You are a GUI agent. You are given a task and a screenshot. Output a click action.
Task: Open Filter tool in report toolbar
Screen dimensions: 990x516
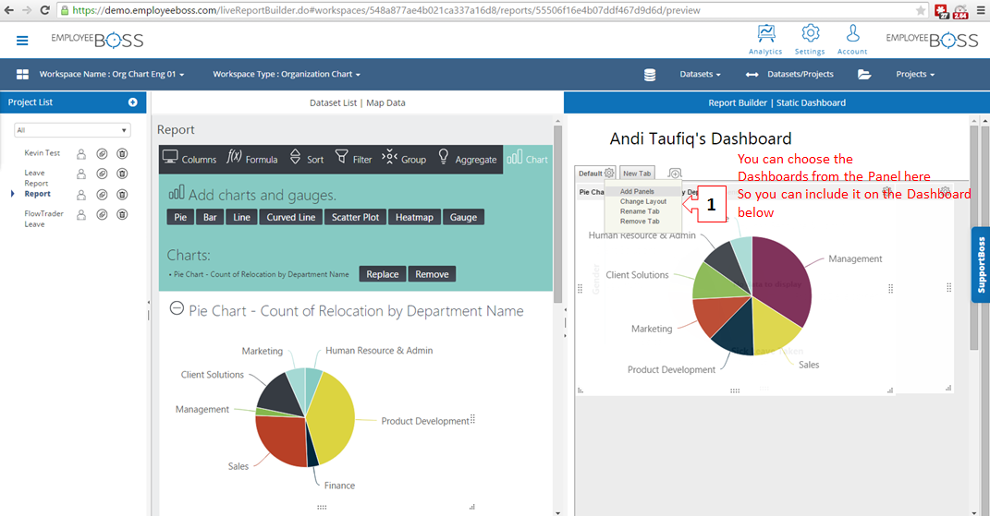click(x=353, y=159)
